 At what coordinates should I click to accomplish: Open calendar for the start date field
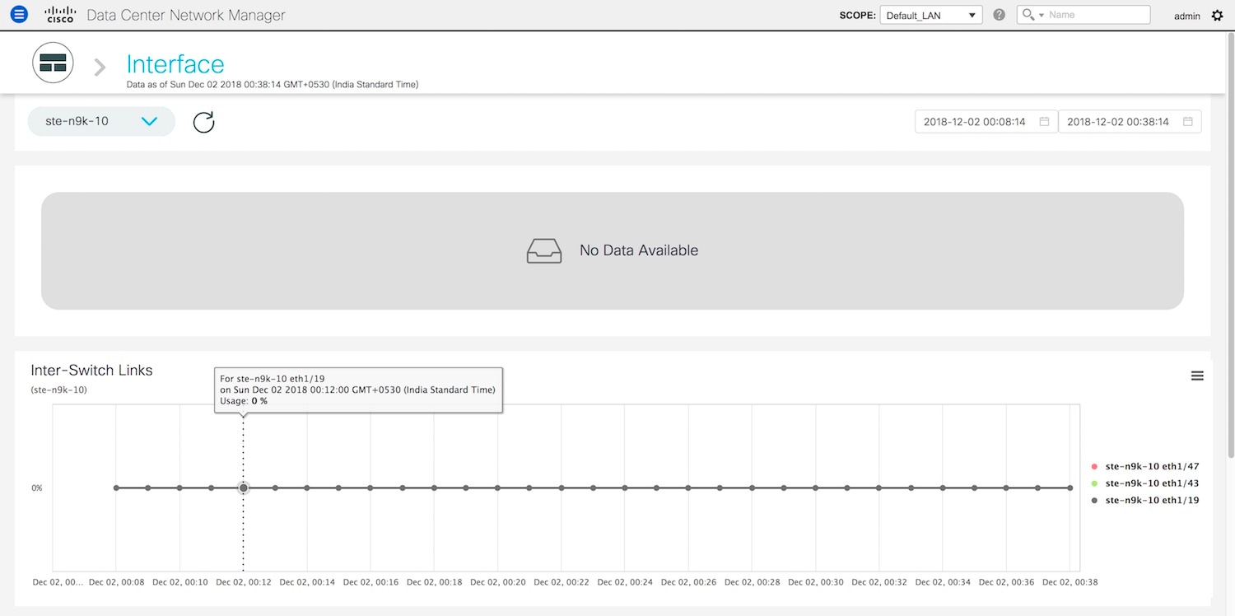pos(1044,122)
